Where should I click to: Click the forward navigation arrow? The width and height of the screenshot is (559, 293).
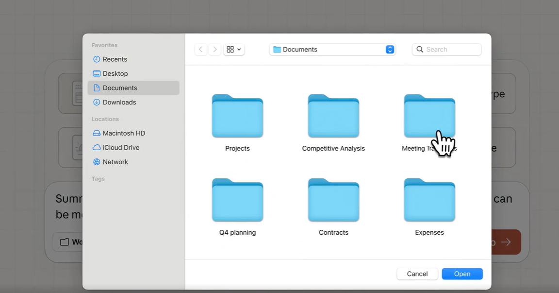pos(215,50)
